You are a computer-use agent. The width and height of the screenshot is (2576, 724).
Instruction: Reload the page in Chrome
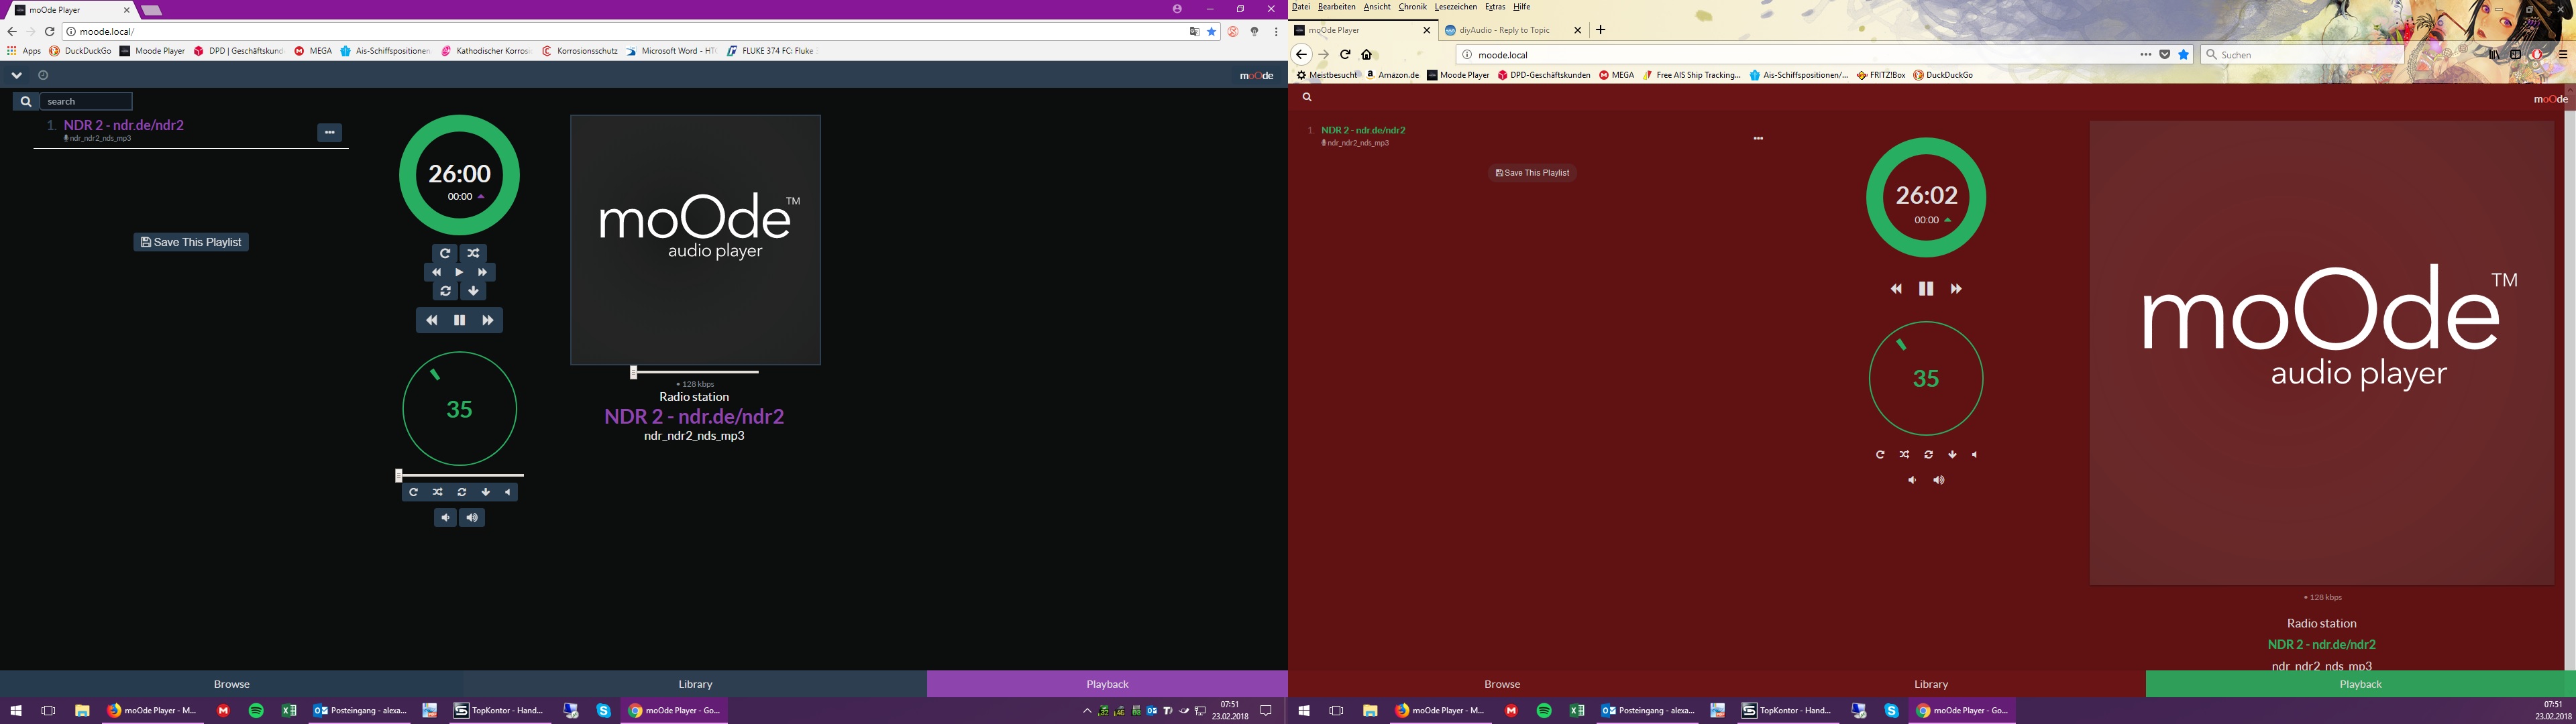coord(49,32)
